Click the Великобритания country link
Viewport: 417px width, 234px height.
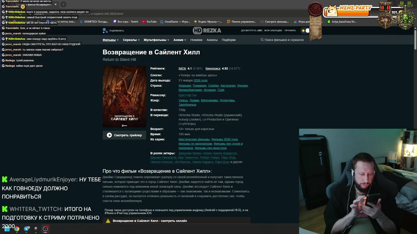190,90
